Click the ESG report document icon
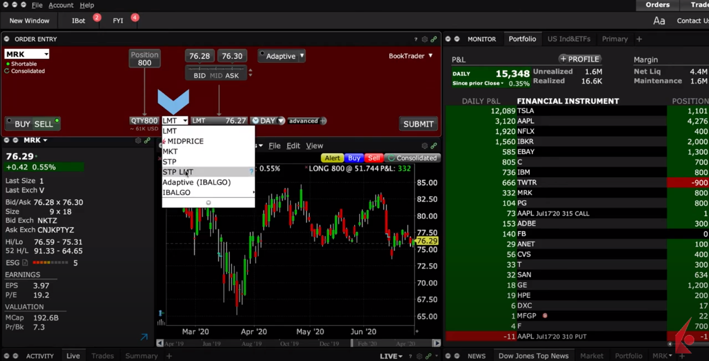Image resolution: width=709 pixels, height=361 pixels. 25,263
